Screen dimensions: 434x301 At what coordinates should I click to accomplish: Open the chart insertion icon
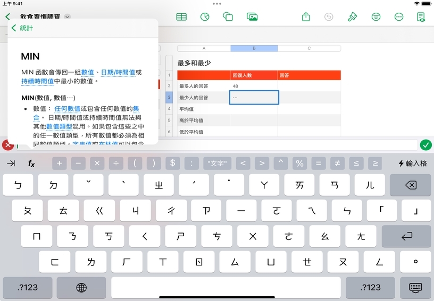click(205, 17)
